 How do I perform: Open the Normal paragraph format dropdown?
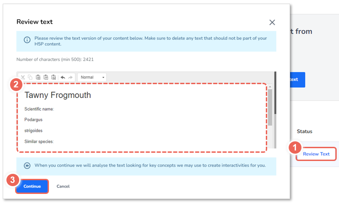click(x=92, y=77)
